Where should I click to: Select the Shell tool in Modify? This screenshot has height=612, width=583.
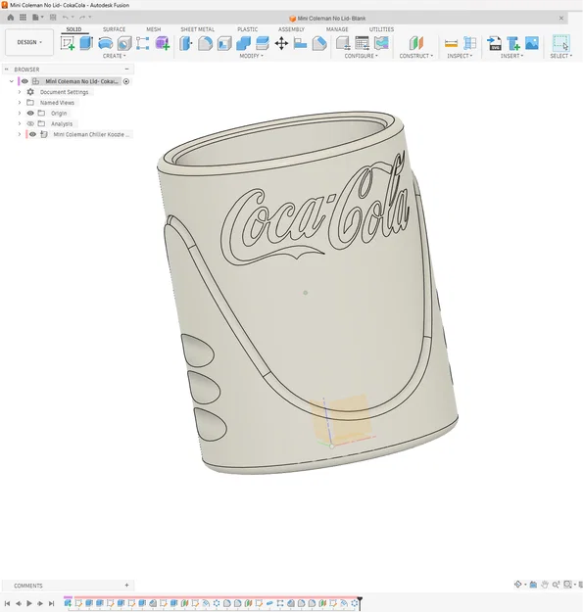224,43
